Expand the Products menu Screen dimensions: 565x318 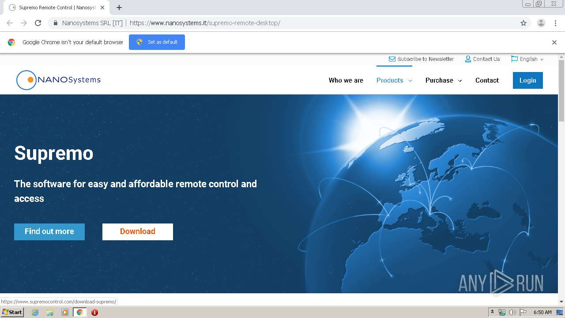pos(394,80)
